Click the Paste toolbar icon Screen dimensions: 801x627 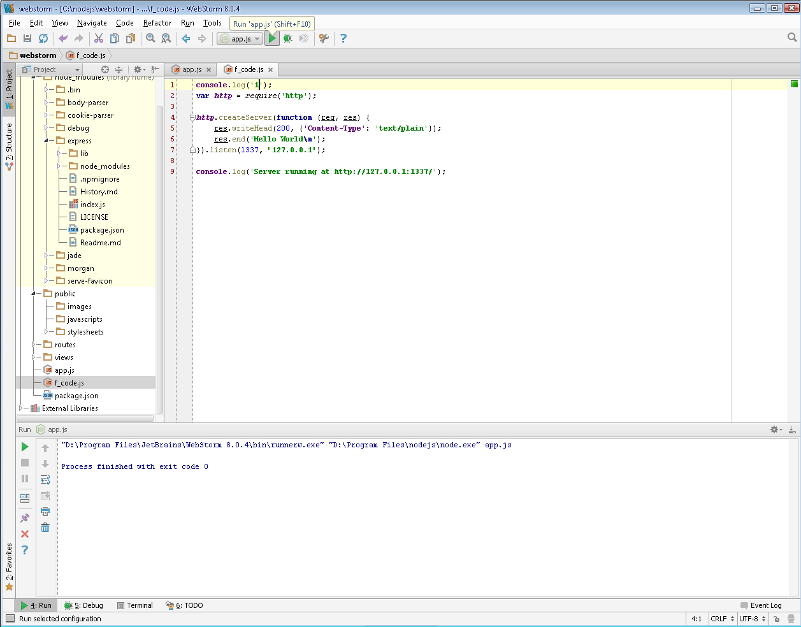(131, 38)
